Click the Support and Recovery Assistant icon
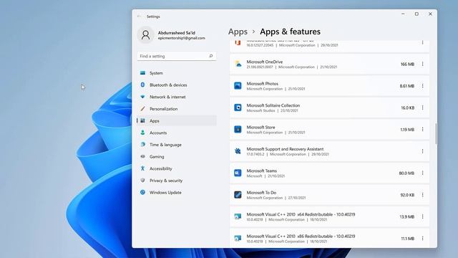This screenshot has height=258, width=458. click(238, 151)
